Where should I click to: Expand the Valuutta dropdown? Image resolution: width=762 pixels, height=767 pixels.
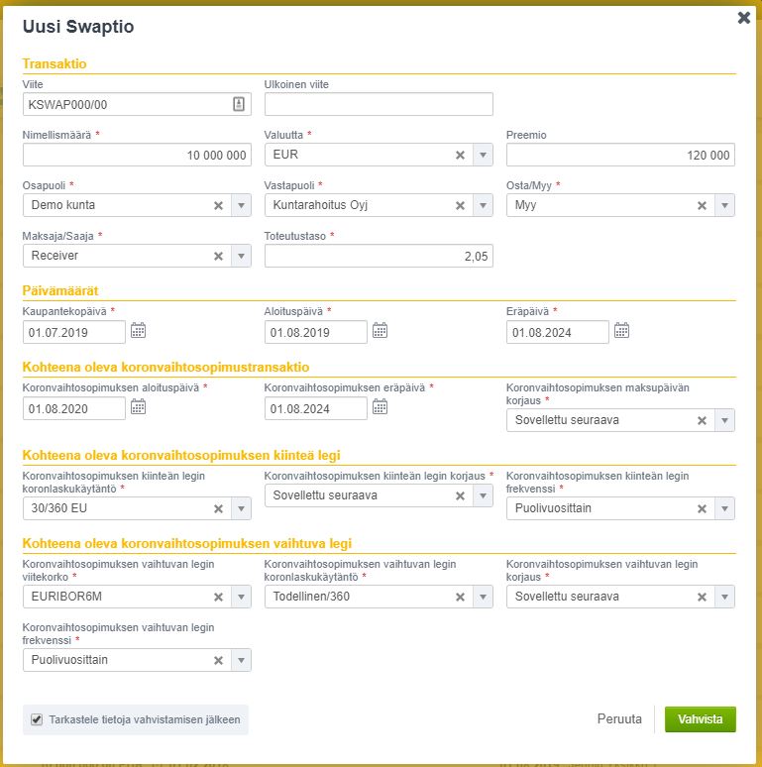coord(482,155)
